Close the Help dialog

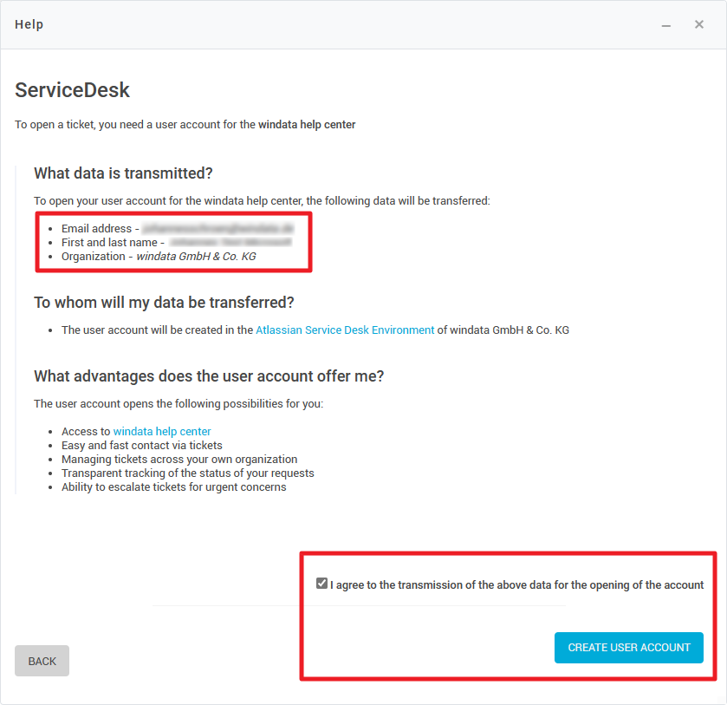699,24
